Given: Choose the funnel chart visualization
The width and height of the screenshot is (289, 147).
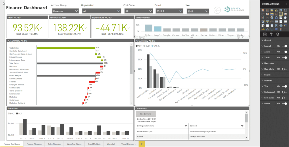Looking at the screenshot, I should [268, 21].
